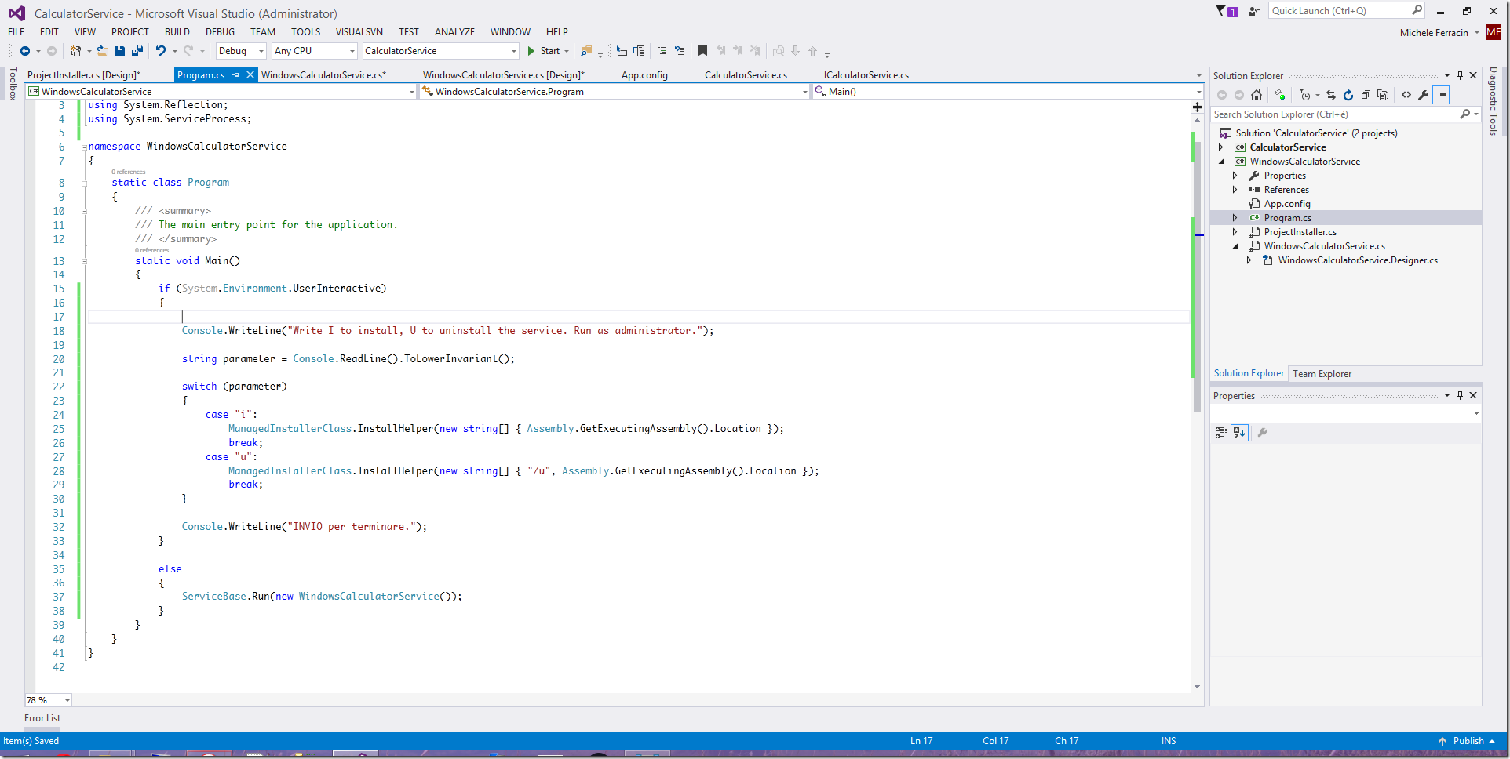Screen dimensions: 1510x759
Task: Switch to the Team Explorer tab
Action: coord(1322,374)
